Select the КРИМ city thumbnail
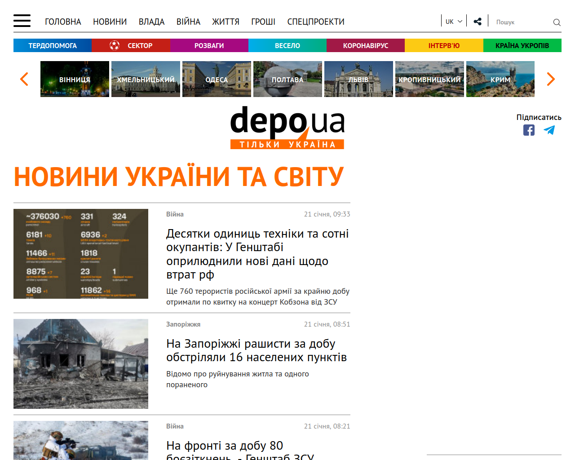 [x=500, y=79]
